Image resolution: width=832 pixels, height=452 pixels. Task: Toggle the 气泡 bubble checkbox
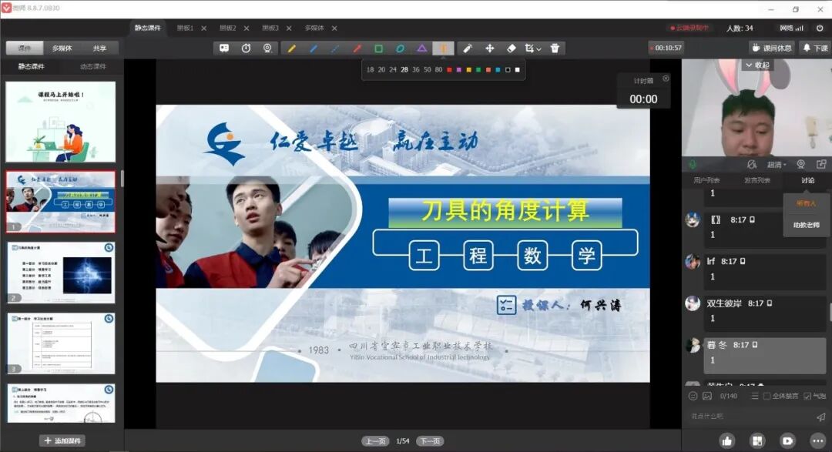click(807, 397)
